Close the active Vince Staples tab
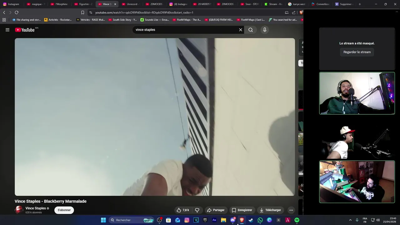The height and width of the screenshot is (225, 400). [115, 4]
